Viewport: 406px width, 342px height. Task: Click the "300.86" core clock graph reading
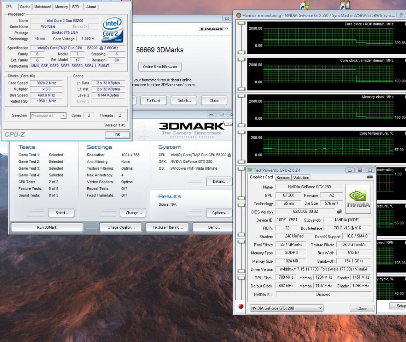coord(400,43)
